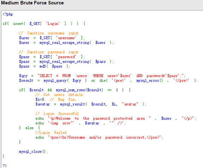Click the 'Login' string in isset condition
This screenshot has height=168, width=203.
pyautogui.click(x=53, y=24)
